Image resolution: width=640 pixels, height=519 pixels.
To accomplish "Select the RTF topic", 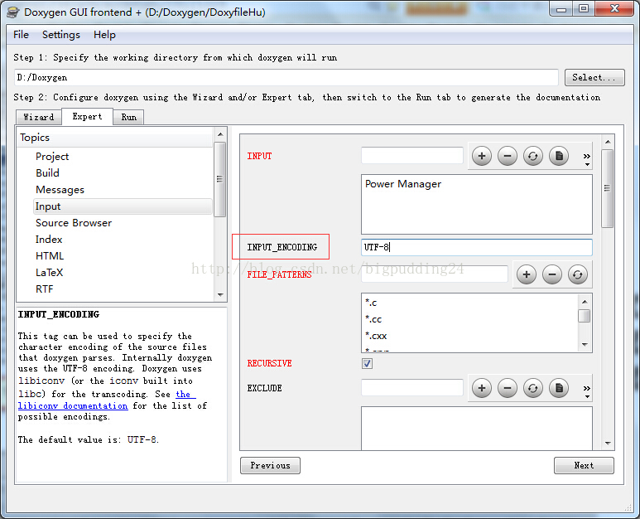I will coord(45,289).
